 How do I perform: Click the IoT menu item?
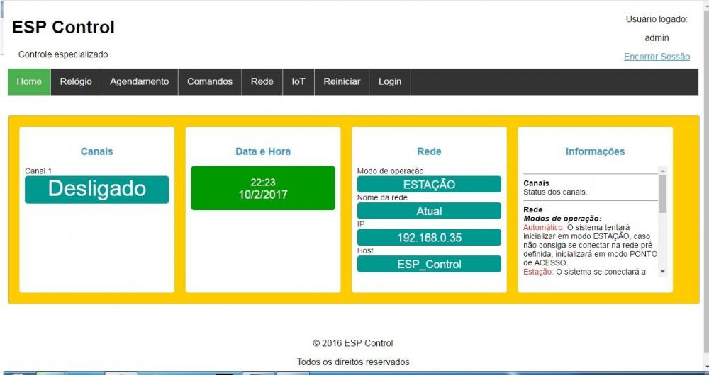pos(298,81)
